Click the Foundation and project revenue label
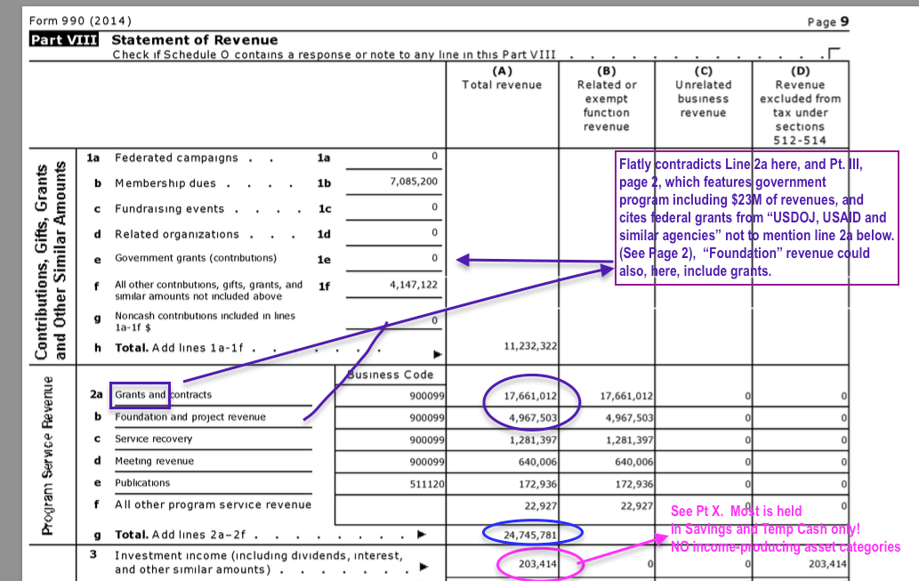The image size is (919, 581). (x=190, y=417)
